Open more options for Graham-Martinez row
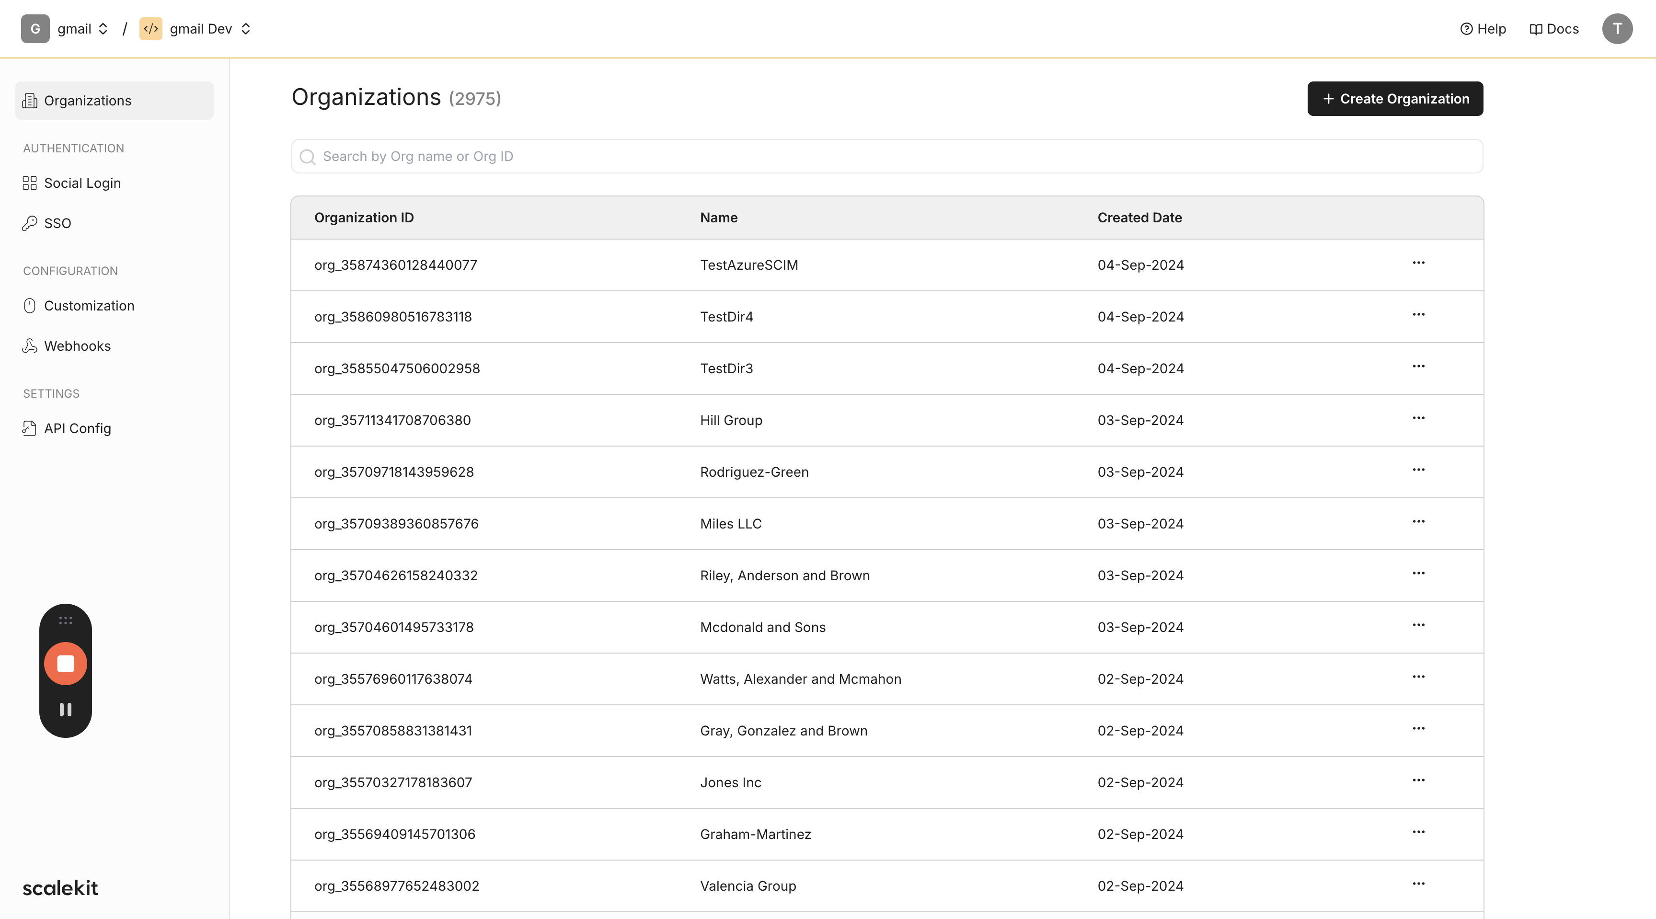The height and width of the screenshot is (919, 1656). [1419, 832]
